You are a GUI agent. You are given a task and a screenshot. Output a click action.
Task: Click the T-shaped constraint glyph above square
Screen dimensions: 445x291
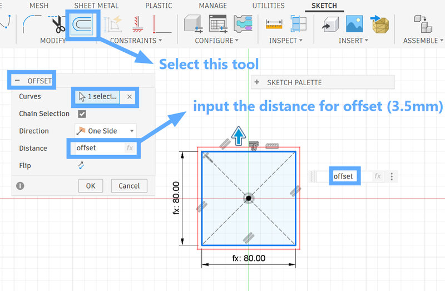point(254,146)
